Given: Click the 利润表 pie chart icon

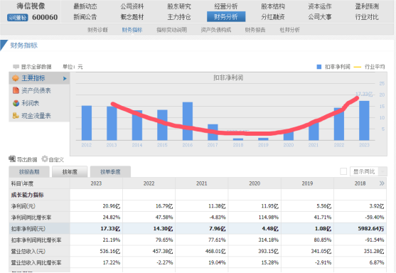Looking at the screenshot, I should coord(16,103).
